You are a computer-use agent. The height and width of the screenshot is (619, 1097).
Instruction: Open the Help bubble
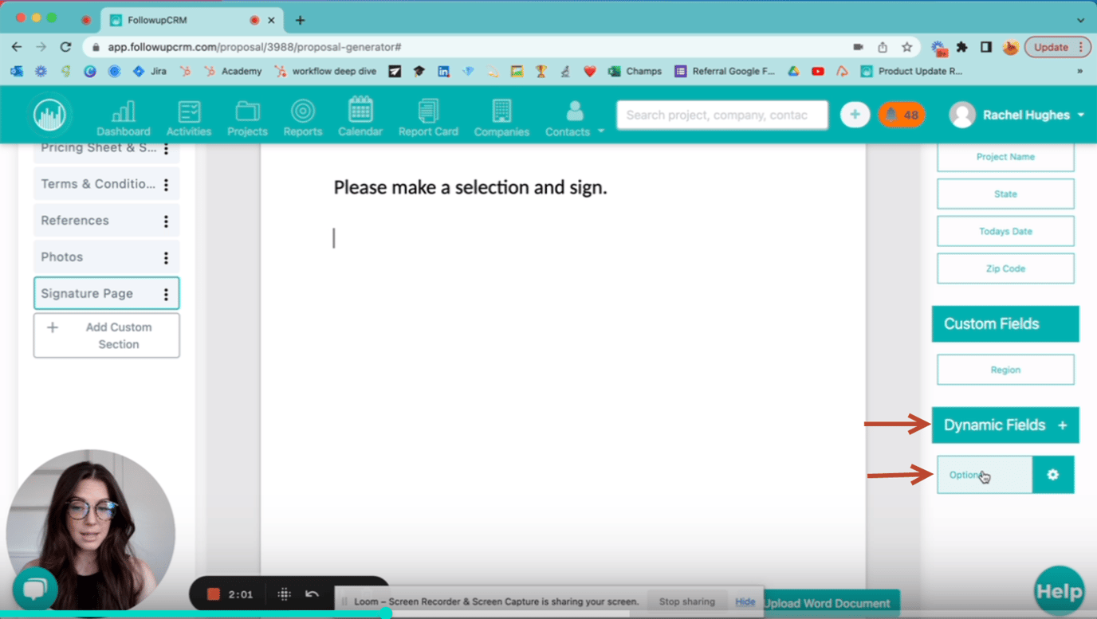pos(1059,591)
